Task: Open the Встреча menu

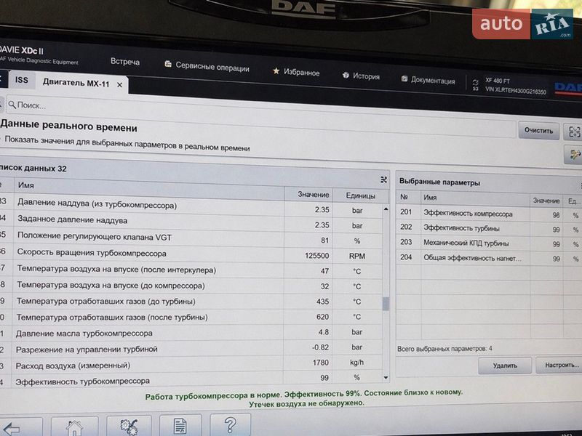Action: tap(125, 62)
